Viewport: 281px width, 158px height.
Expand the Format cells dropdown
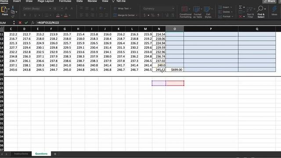click(232, 17)
